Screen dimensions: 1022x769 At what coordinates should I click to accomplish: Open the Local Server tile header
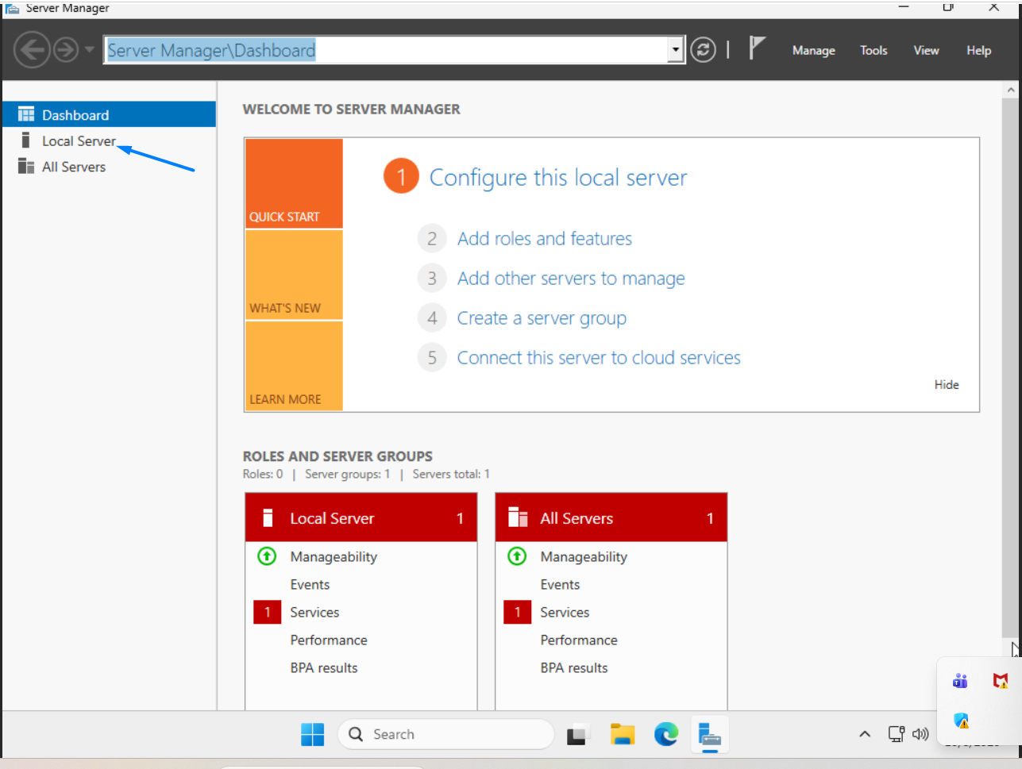(361, 517)
